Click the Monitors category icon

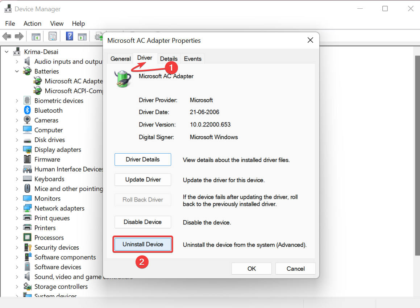(27, 199)
